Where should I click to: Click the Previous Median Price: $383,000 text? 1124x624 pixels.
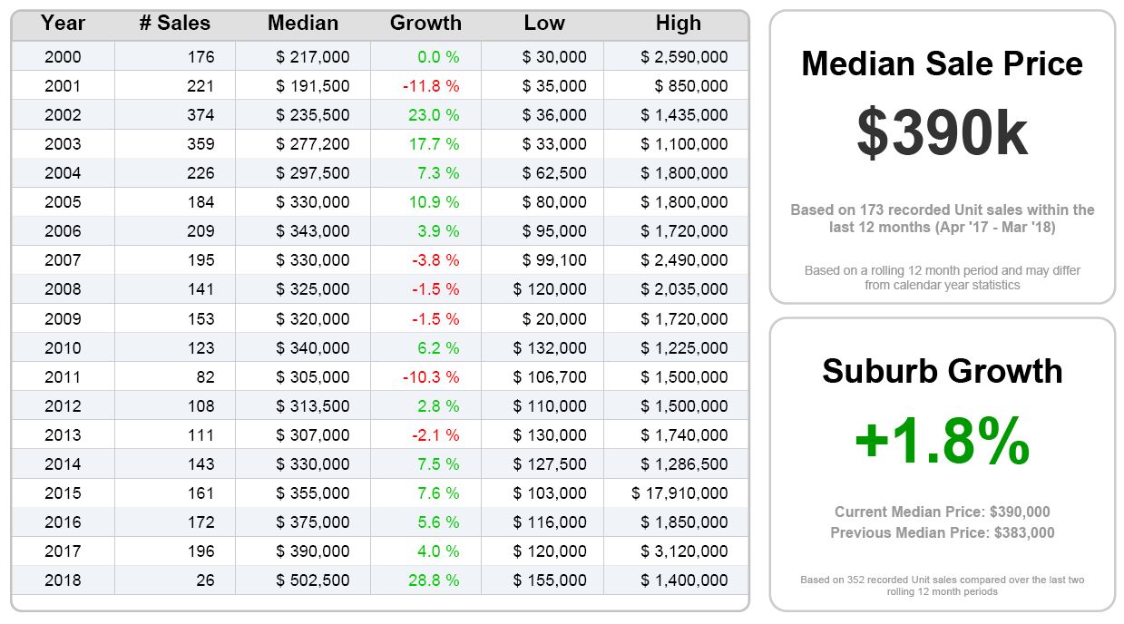(942, 532)
